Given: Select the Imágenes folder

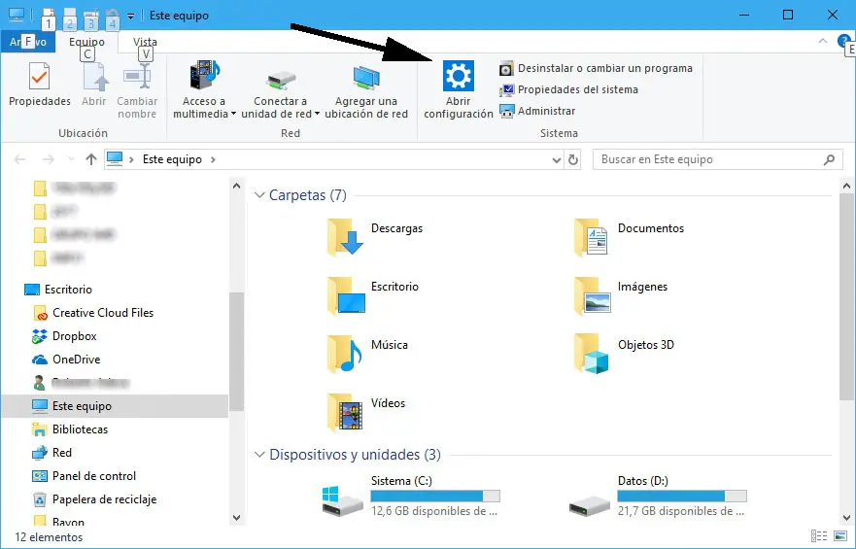Looking at the screenshot, I should (x=621, y=294).
